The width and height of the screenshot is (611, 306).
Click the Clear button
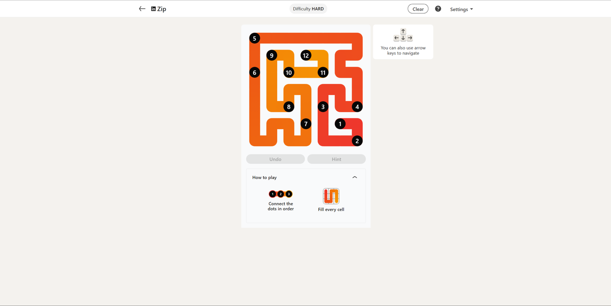pos(418,9)
